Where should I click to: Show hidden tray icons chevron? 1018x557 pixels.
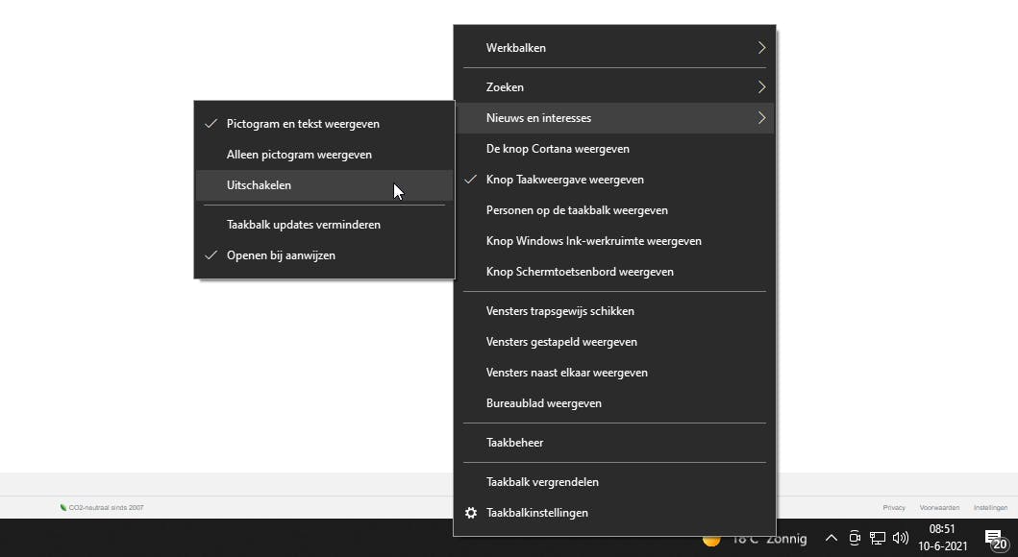click(832, 539)
